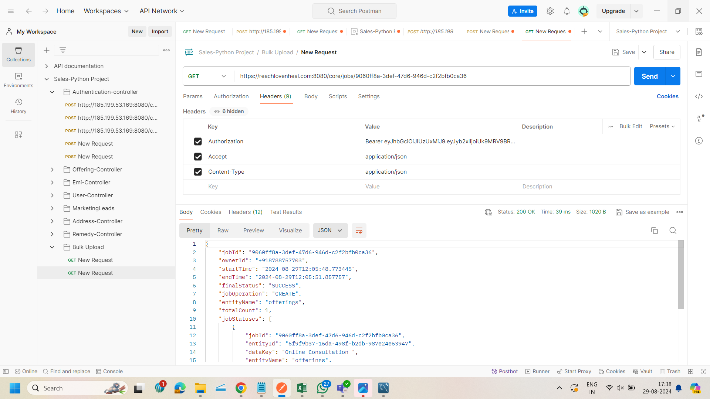Switch response view to Raw
Image resolution: width=710 pixels, height=399 pixels.
coord(223,231)
